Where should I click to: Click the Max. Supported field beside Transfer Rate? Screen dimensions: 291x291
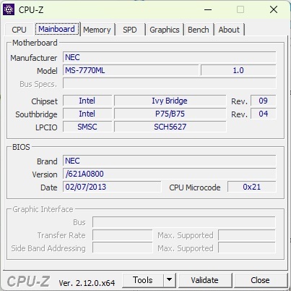247,235
